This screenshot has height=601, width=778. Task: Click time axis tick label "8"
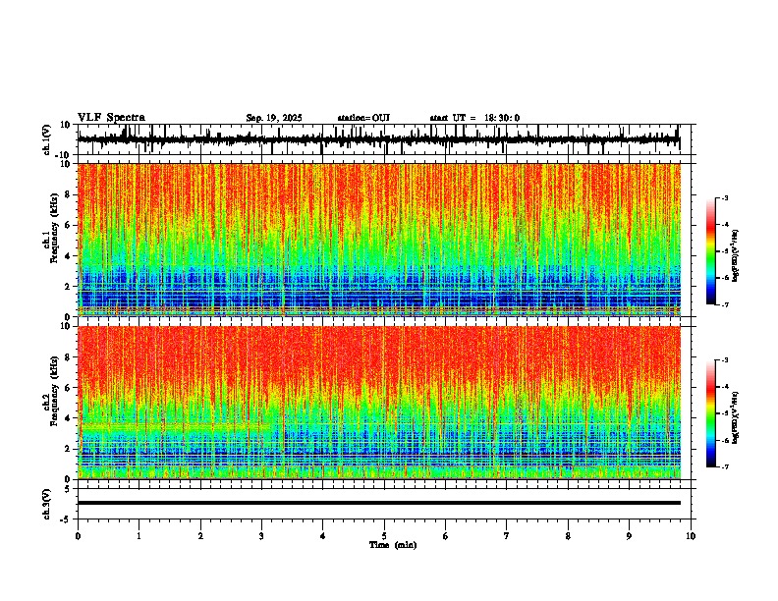coord(568,536)
